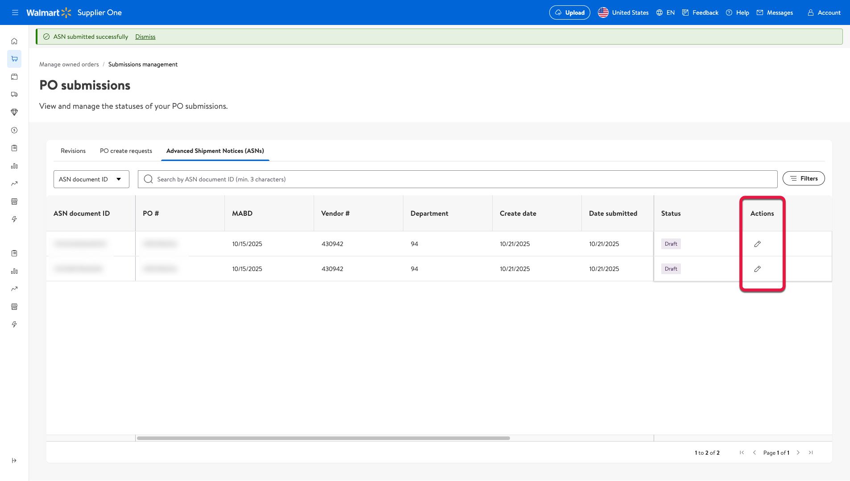This screenshot has height=481, width=850.
Task: Edit the first draft ASN row
Action: [x=757, y=244]
